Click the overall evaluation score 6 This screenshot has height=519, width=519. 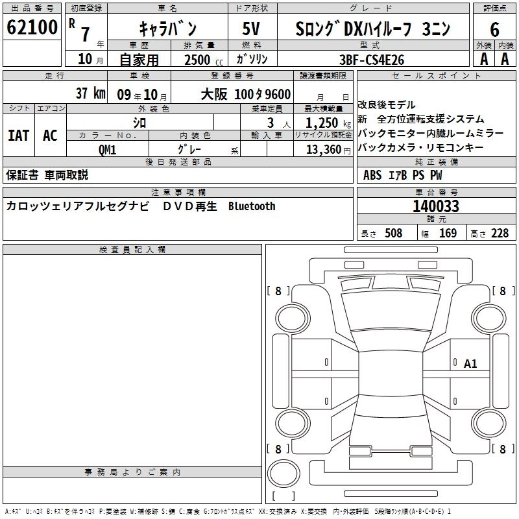point(494,29)
